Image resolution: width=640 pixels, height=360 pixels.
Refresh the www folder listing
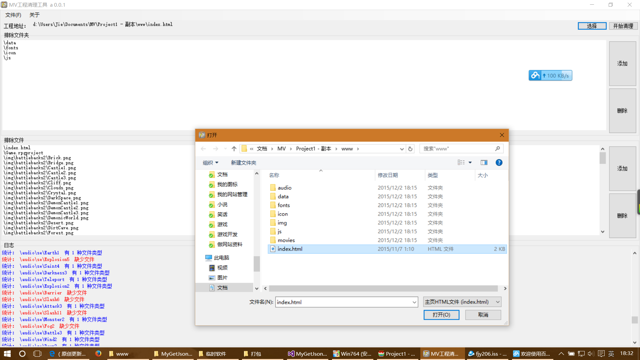point(410,149)
